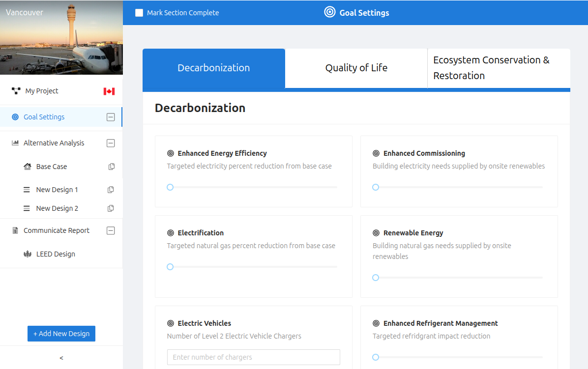This screenshot has height=369, width=588.
Task: Switch to the Quality of Life tab
Action: click(x=356, y=68)
